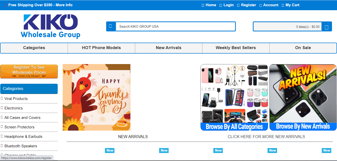
Task: Open the My Cart link
Action: tap(293, 5)
